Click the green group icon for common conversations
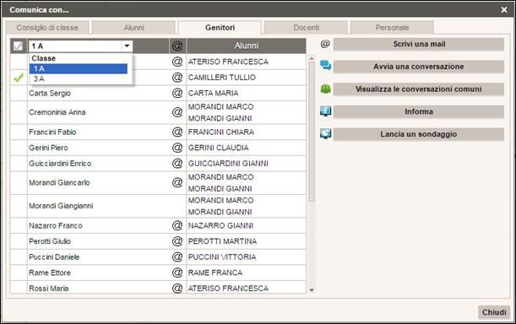This screenshot has height=324, width=516. 325,89
